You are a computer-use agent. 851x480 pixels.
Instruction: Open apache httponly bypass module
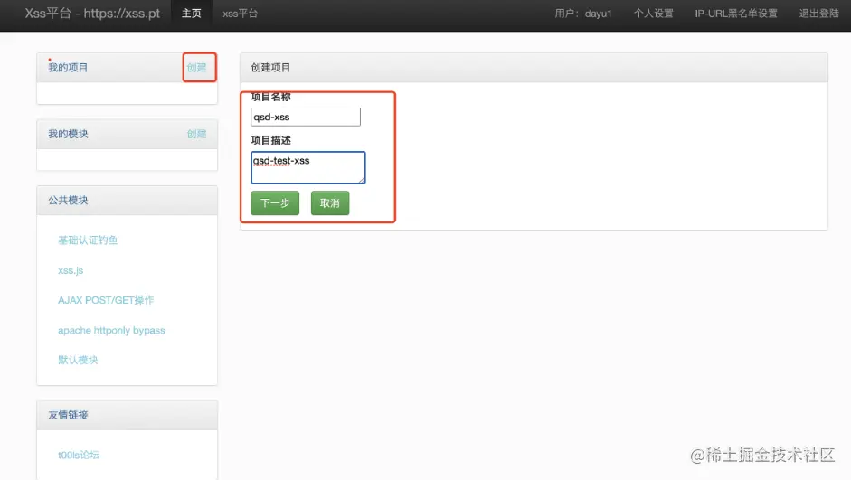coord(111,330)
